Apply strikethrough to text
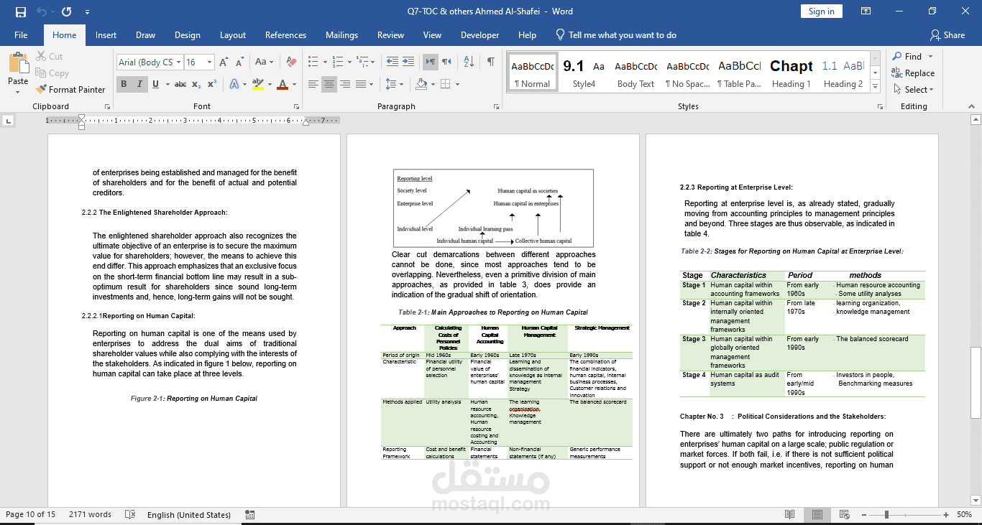 coord(180,84)
